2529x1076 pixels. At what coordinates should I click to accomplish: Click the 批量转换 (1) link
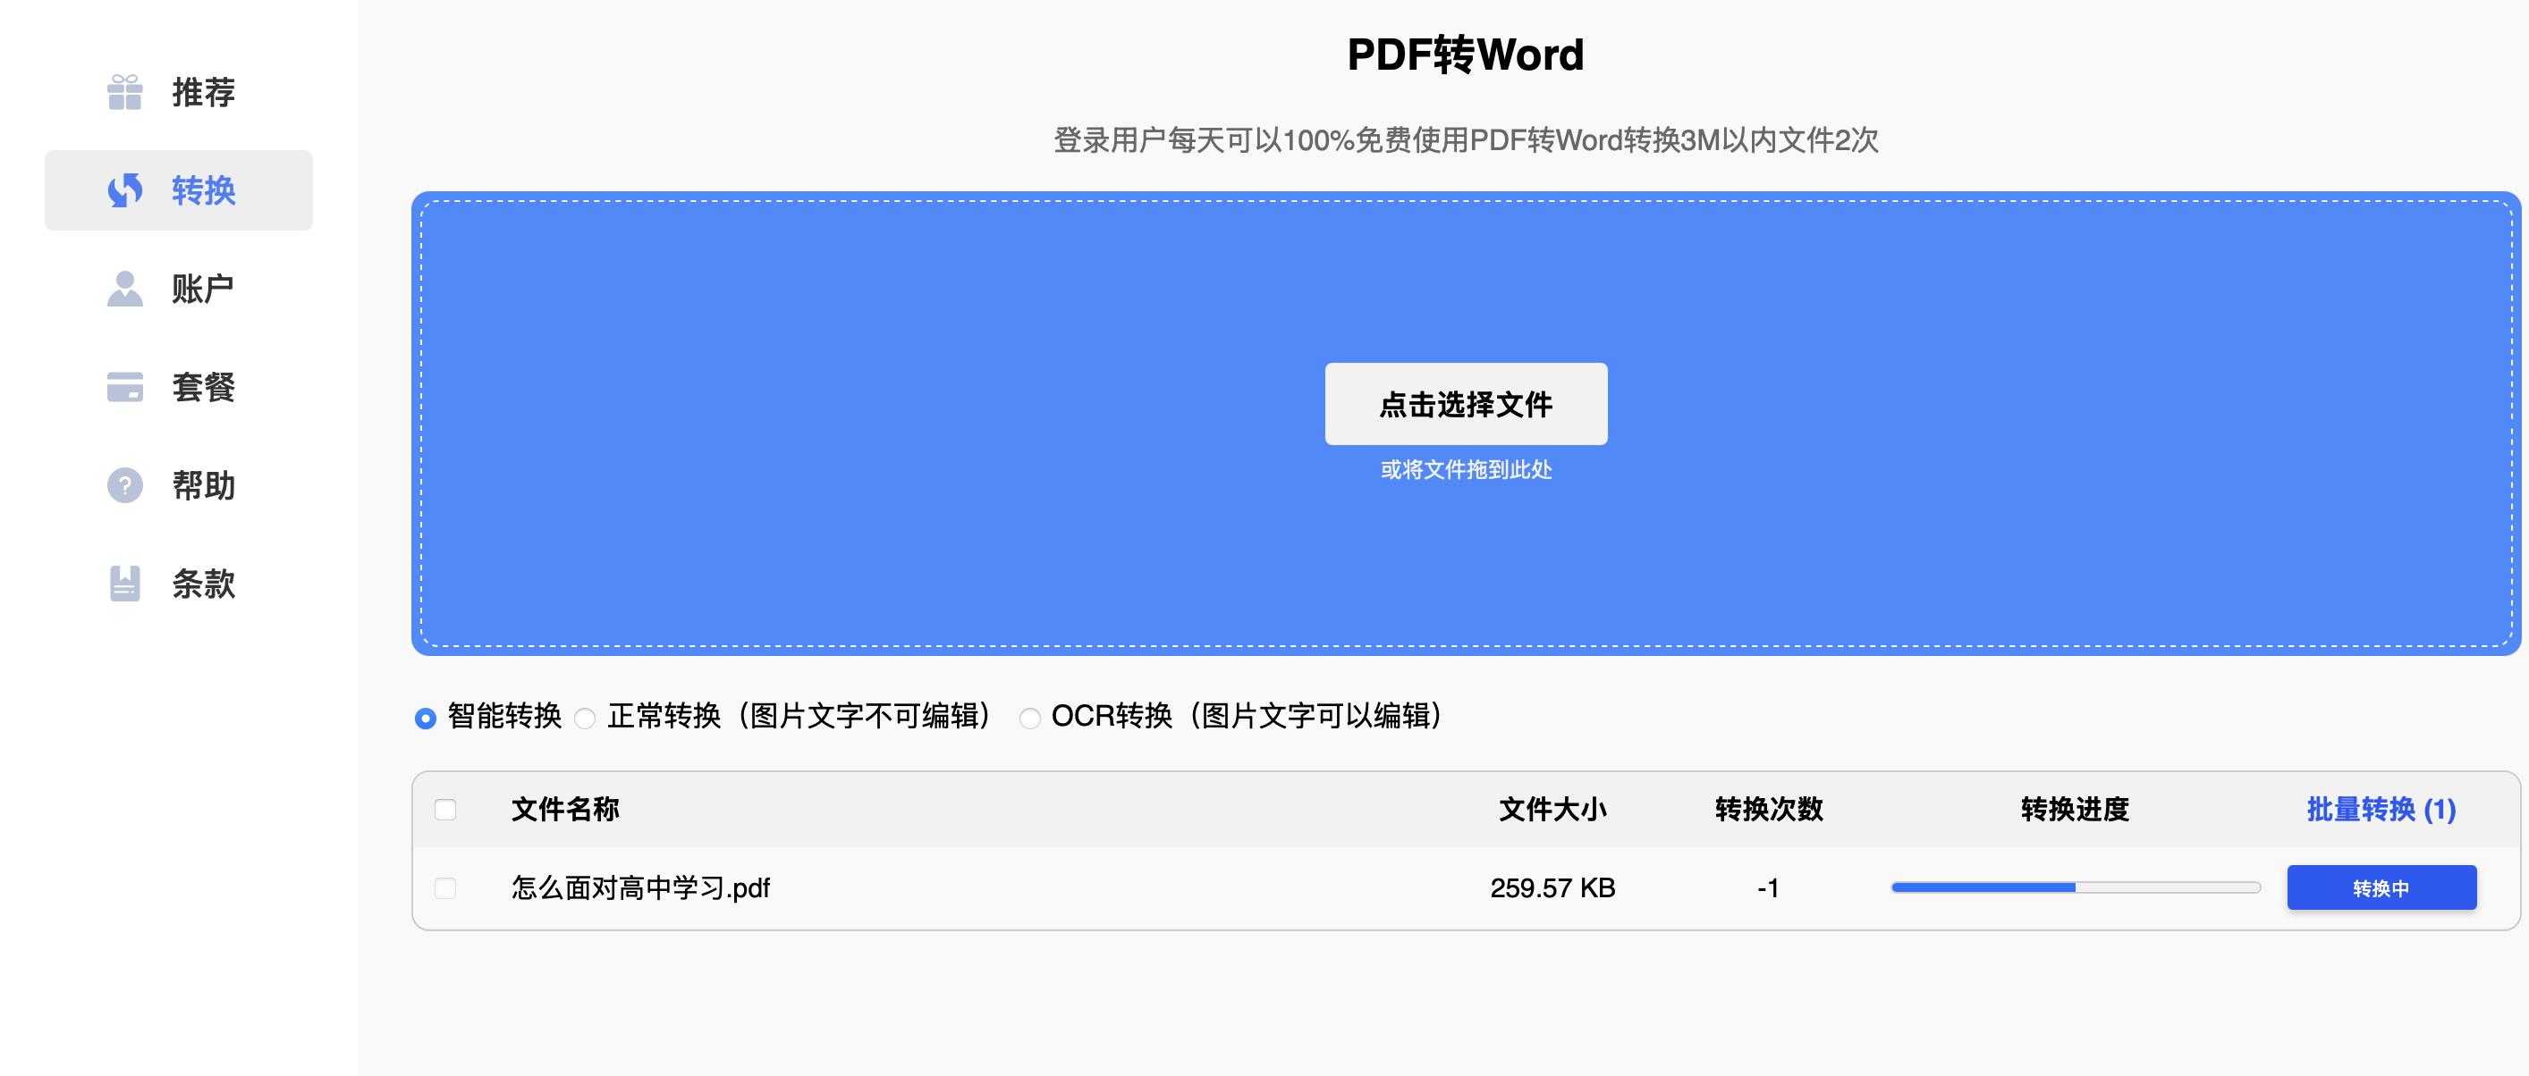click(x=2381, y=809)
